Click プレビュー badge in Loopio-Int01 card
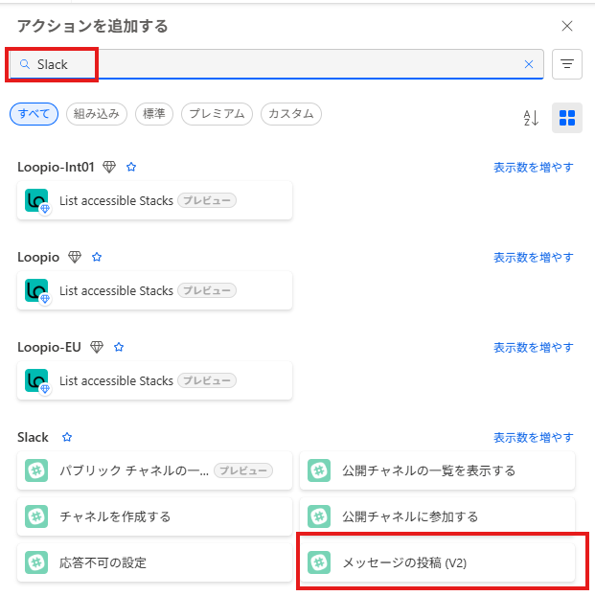Screen dimensions: 595x596 (207, 200)
